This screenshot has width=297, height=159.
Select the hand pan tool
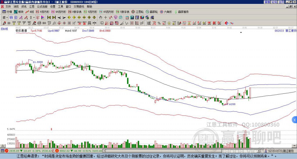(x=100, y=18)
